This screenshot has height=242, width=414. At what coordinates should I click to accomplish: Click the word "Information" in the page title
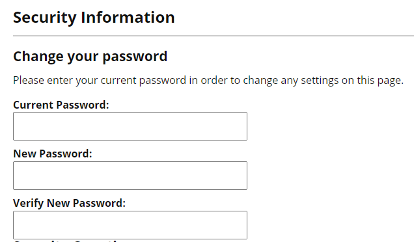click(128, 18)
